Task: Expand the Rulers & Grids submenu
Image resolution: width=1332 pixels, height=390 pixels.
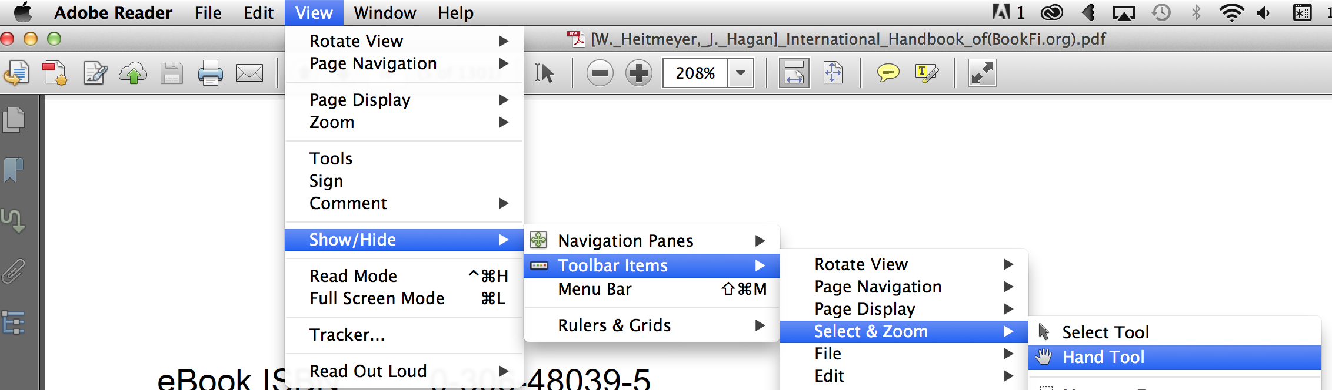Action: (652, 325)
